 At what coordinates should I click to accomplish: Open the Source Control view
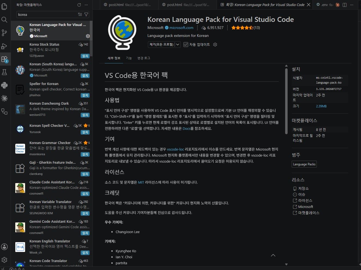click(4, 33)
